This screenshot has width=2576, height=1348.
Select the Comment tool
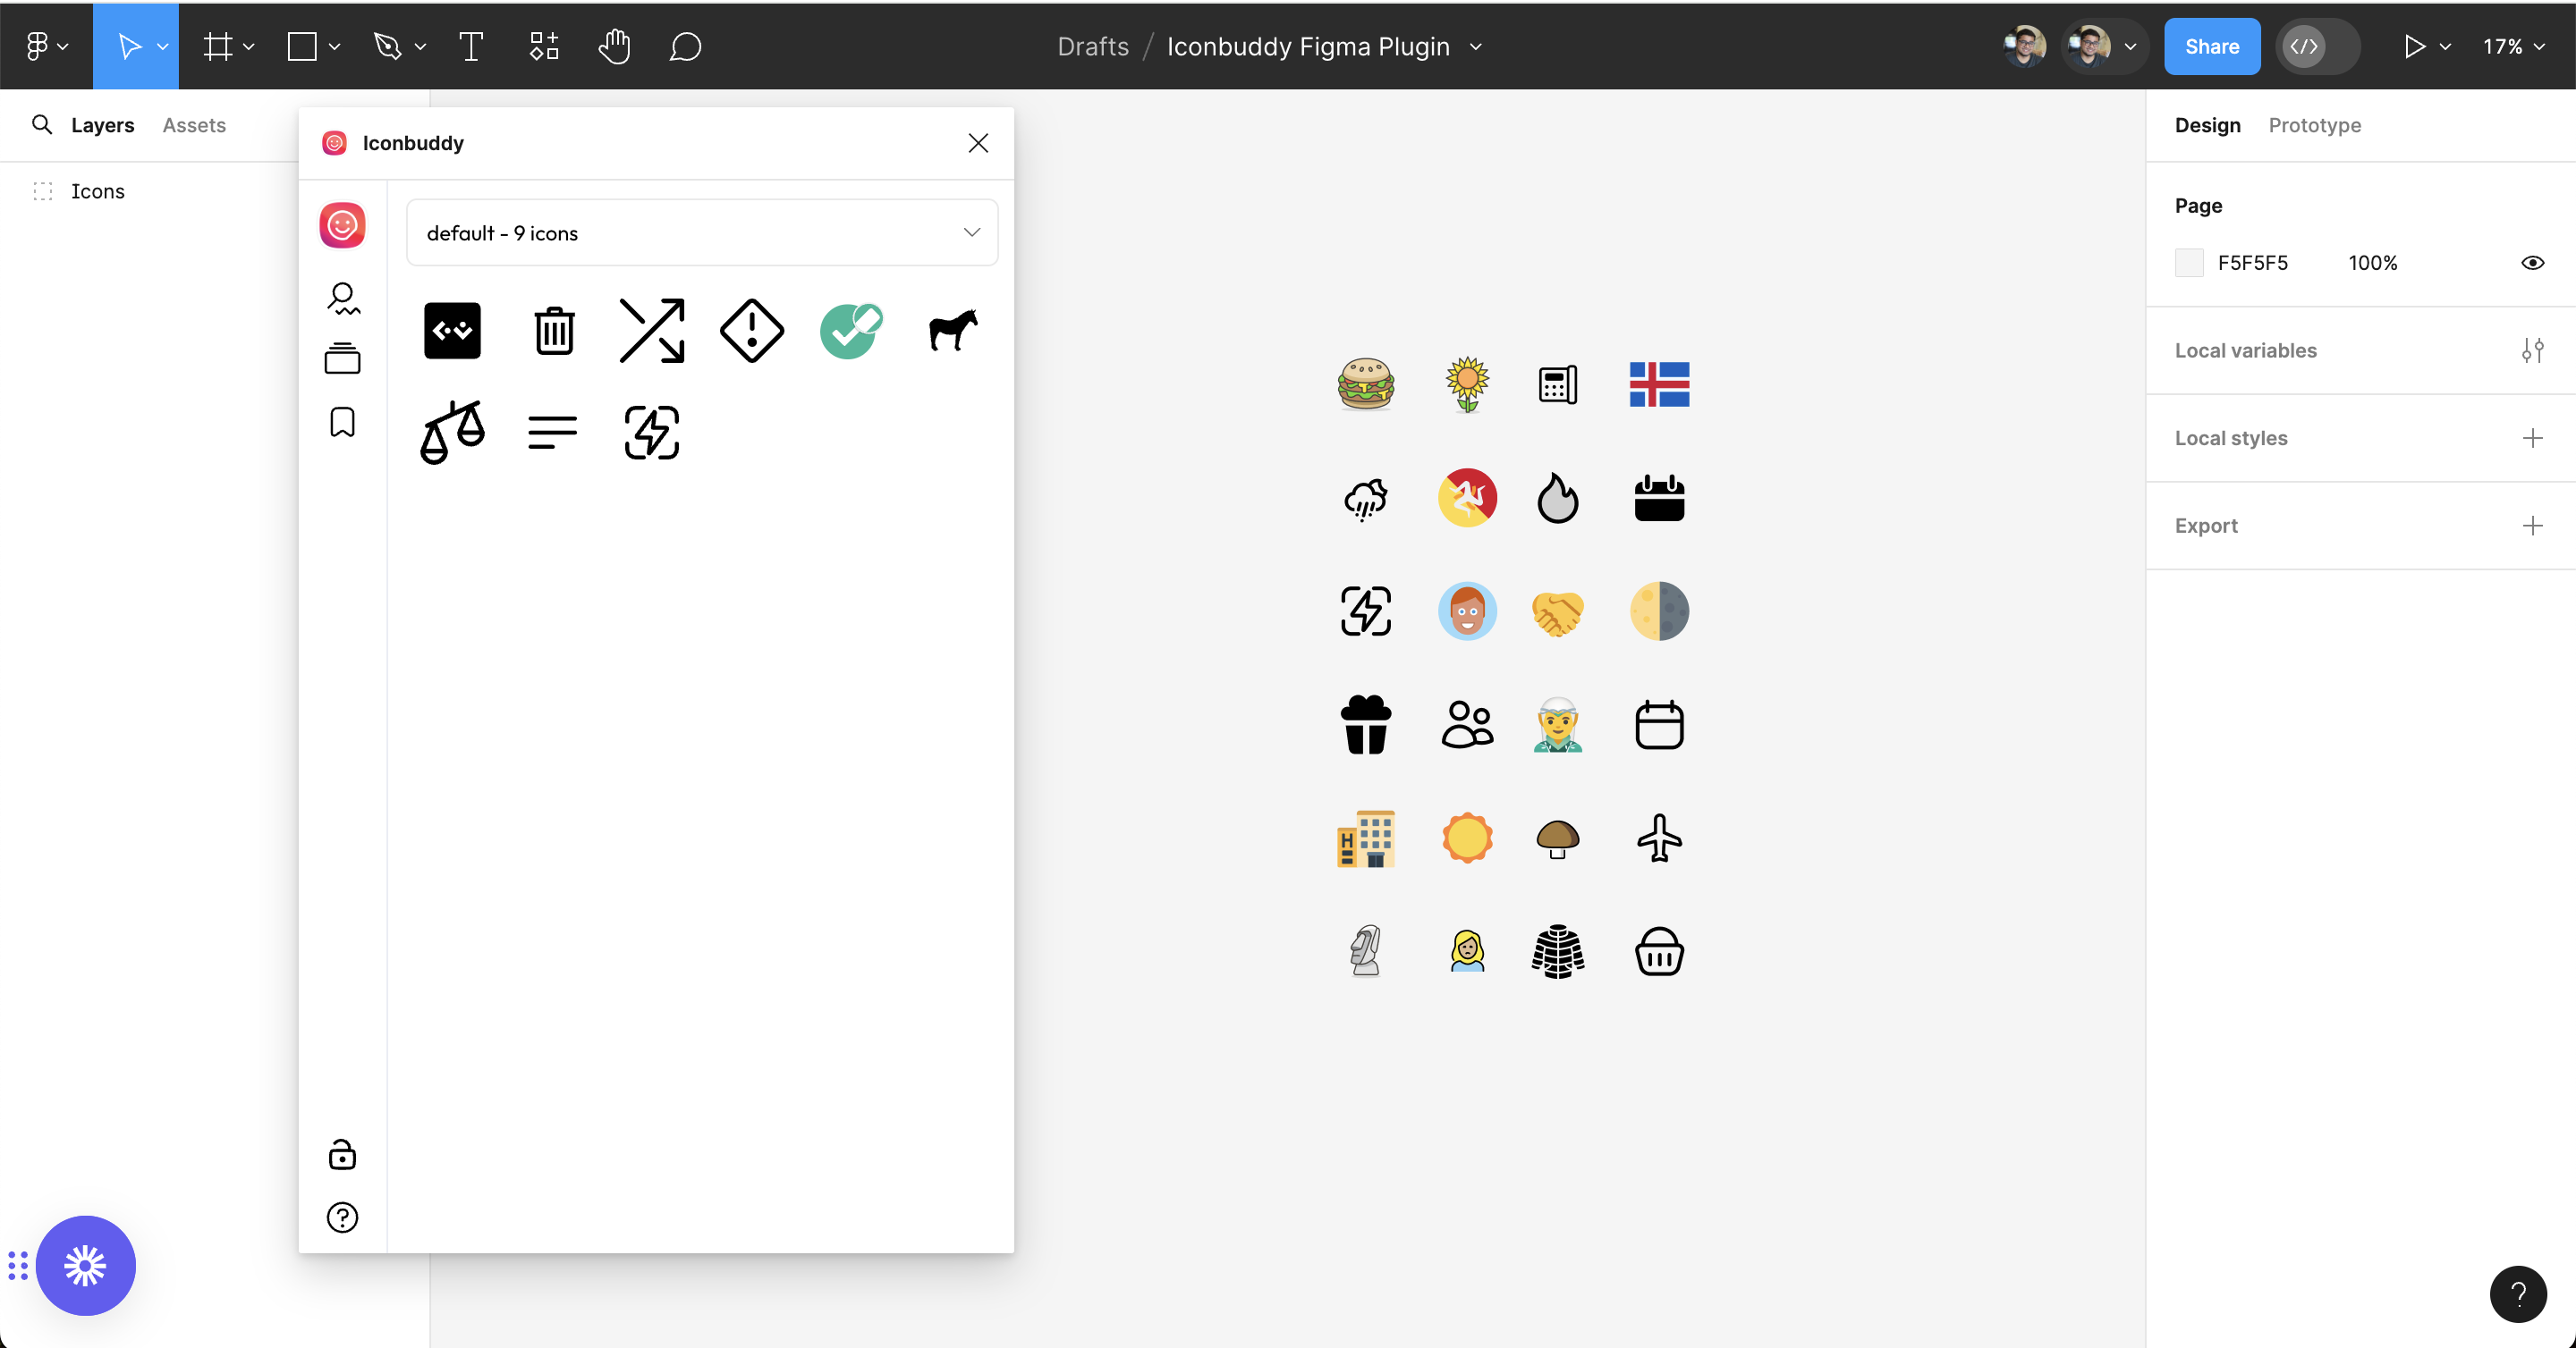pyautogui.click(x=685, y=46)
